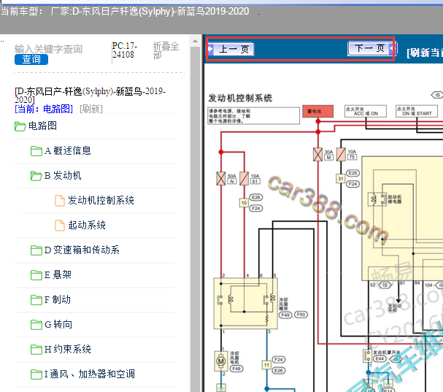Expand the D 变速箱和传动系 folder
Image resolution: width=443 pixels, height=392 pixels.
(x=82, y=250)
